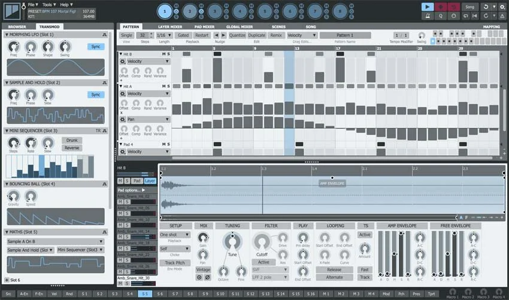Click waveform zoom-in plus icon
509x300 pixels.
502,217
